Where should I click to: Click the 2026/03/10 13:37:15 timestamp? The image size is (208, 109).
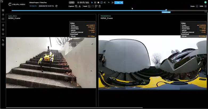coord(46,6)
